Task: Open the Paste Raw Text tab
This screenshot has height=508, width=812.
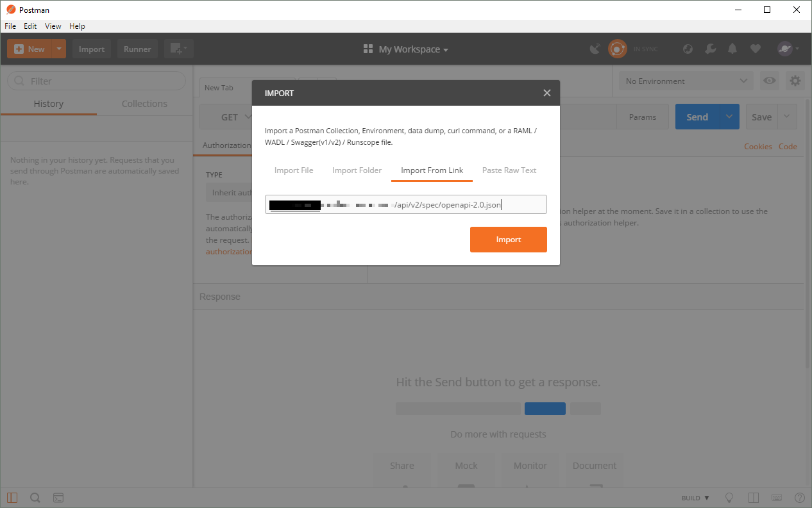Action: coord(509,170)
